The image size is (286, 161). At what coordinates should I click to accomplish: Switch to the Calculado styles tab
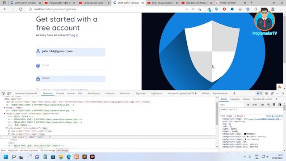pyautogui.click(x=235, y=99)
